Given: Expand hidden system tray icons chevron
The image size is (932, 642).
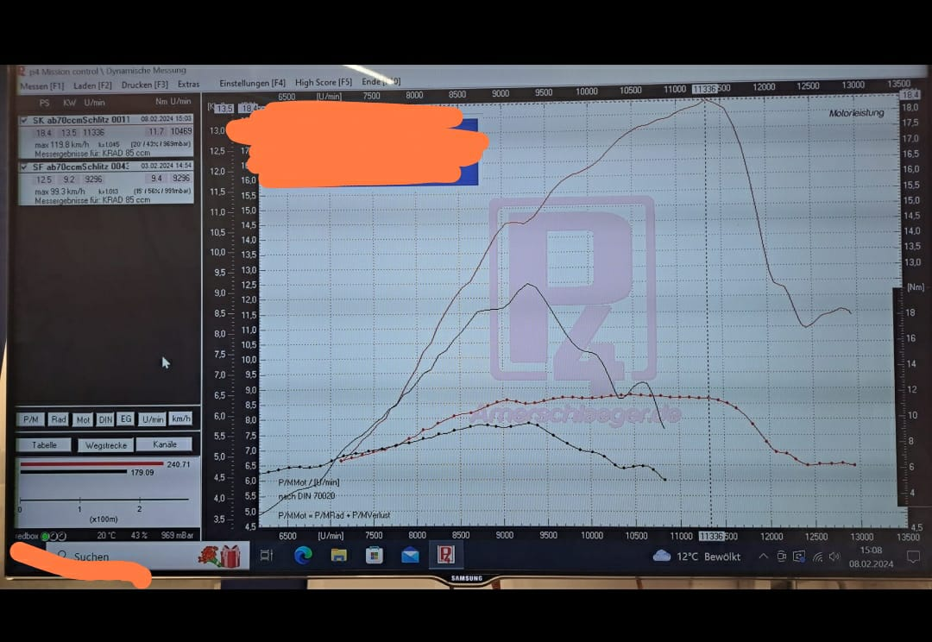Looking at the screenshot, I should coord(763,557).
